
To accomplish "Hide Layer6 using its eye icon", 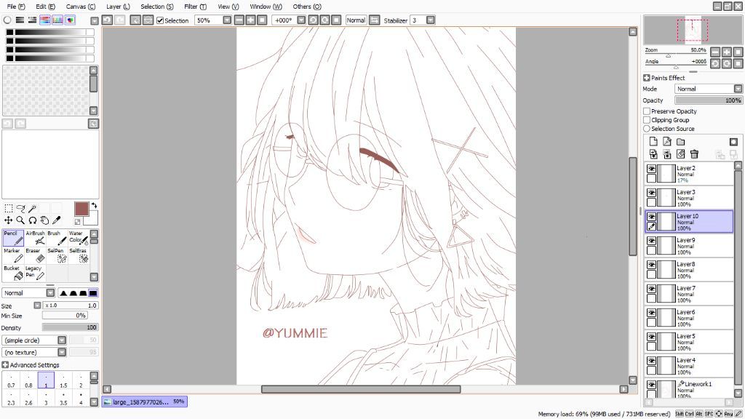I will point(651,313).
